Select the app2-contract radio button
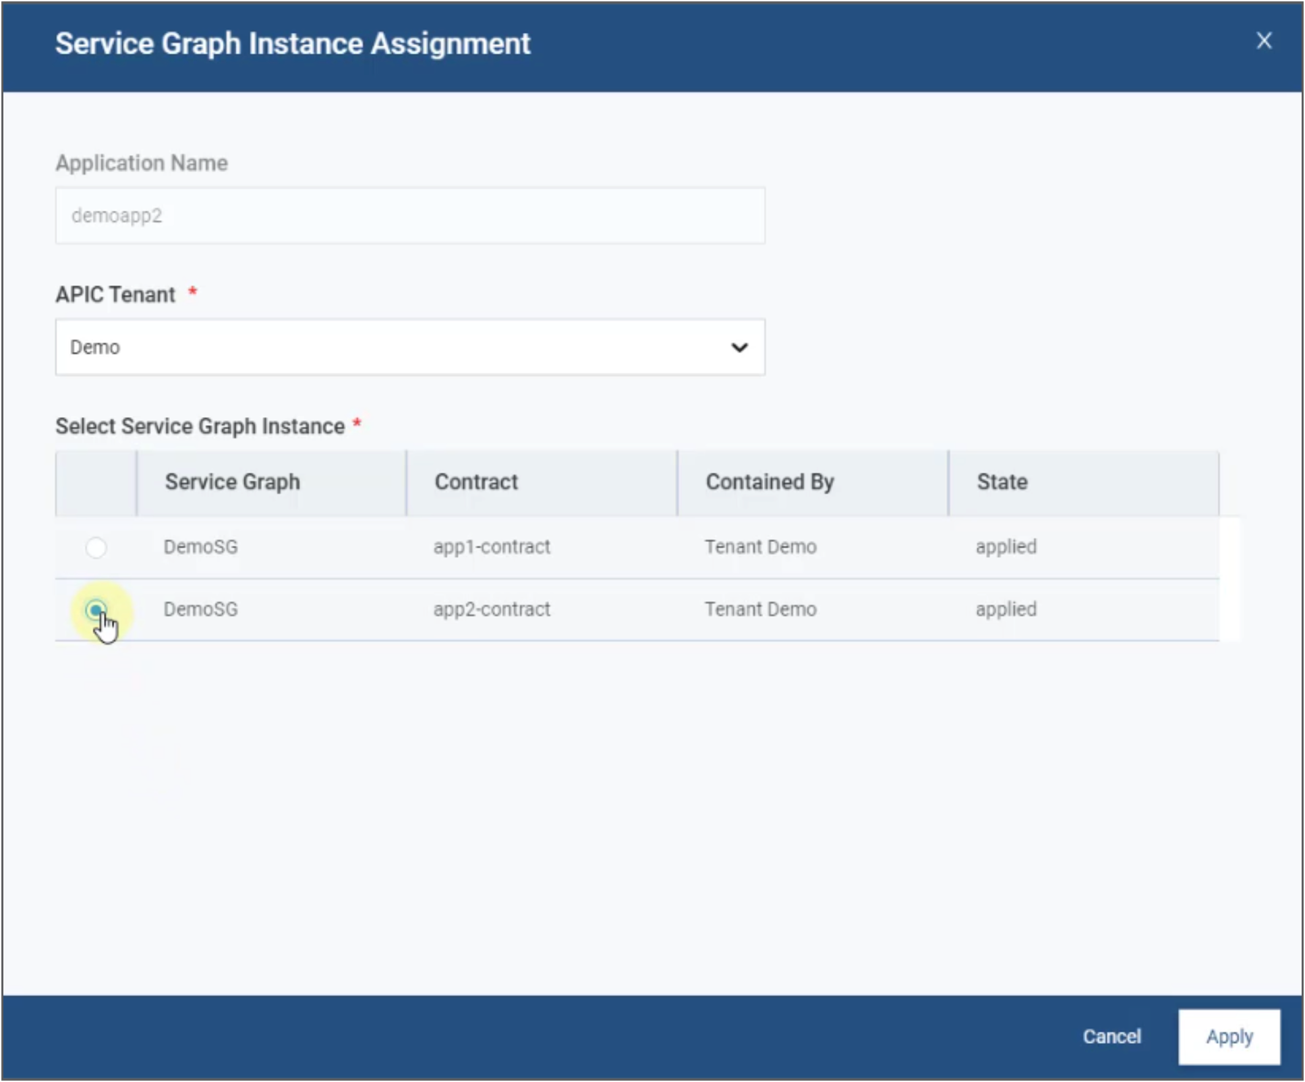Image resolution: width=1305 pixels, height=1082 pixels. 96,610
